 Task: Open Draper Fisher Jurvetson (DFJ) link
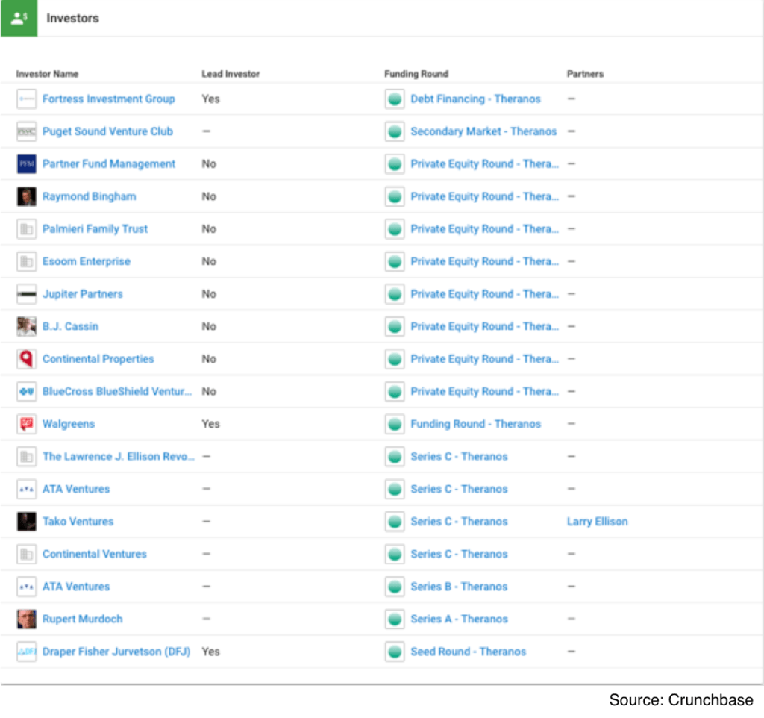[116, 652]
